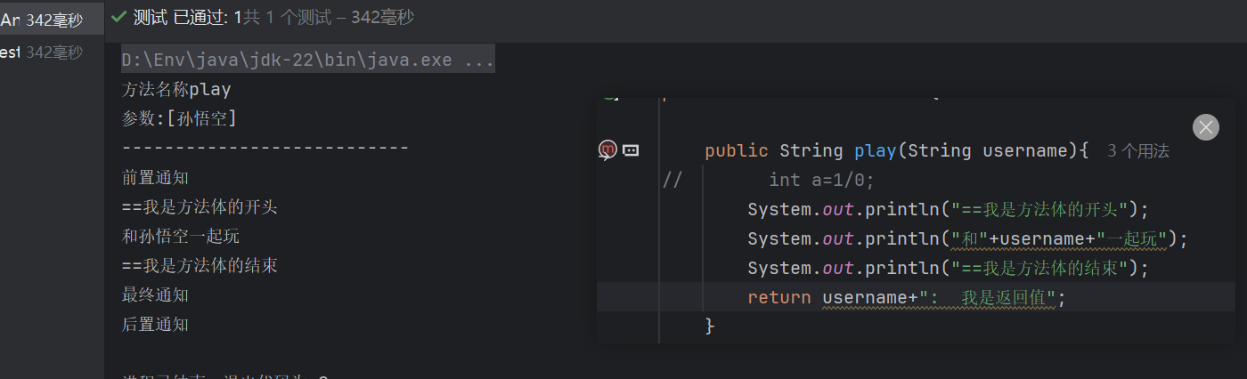
Task: Click console output "==我是方法体的开头"
Action: (x=200, y=207)
